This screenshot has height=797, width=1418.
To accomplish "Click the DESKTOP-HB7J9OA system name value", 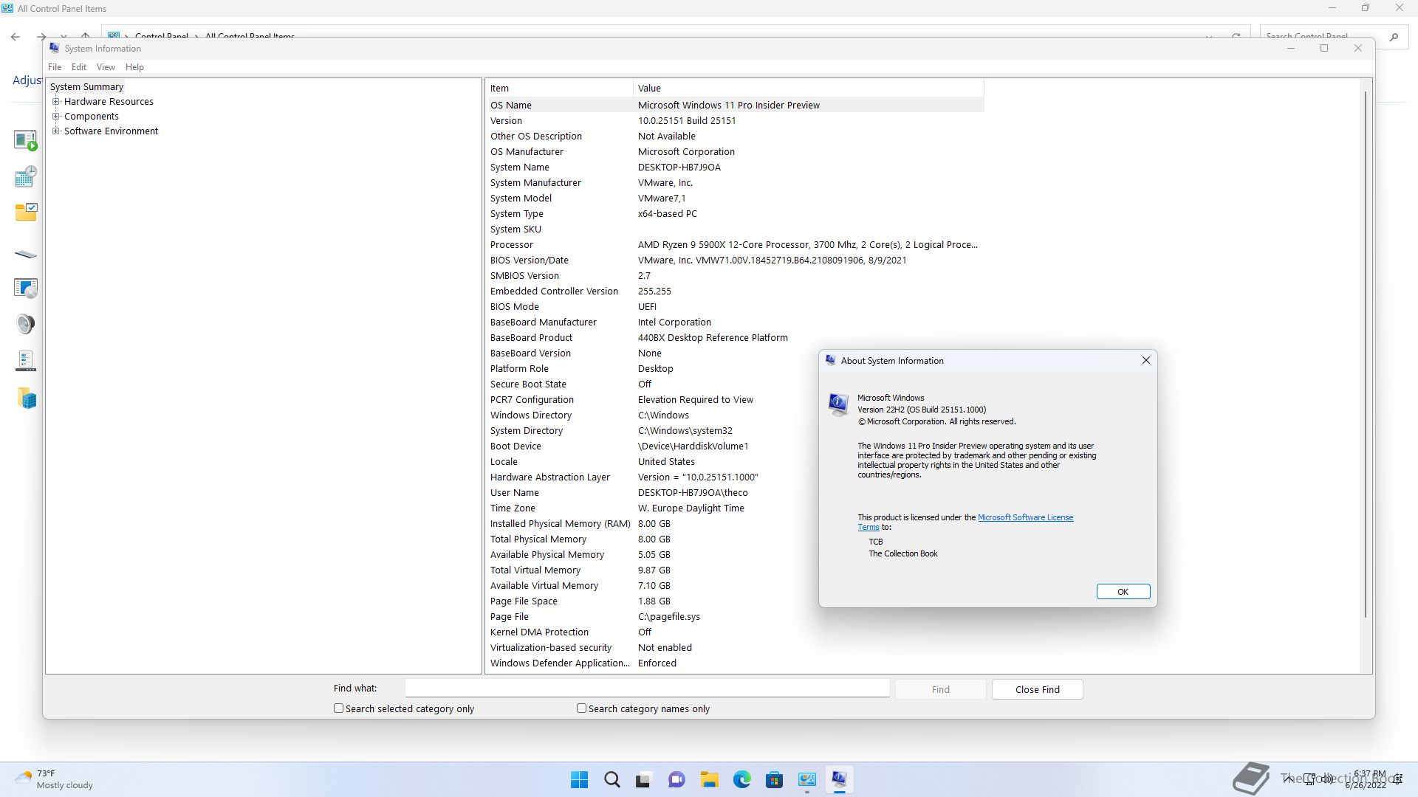I will (x=679, y=167).
